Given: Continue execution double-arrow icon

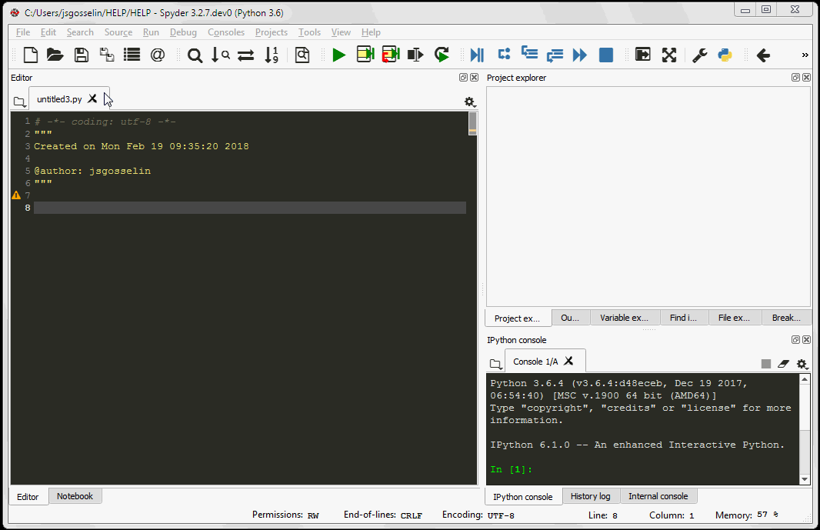Looking at the screenshot, I should click(x=580, y=55).
